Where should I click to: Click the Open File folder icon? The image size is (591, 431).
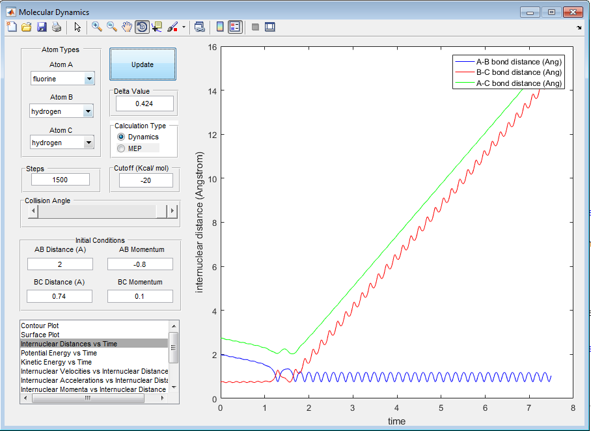(27, 27)
